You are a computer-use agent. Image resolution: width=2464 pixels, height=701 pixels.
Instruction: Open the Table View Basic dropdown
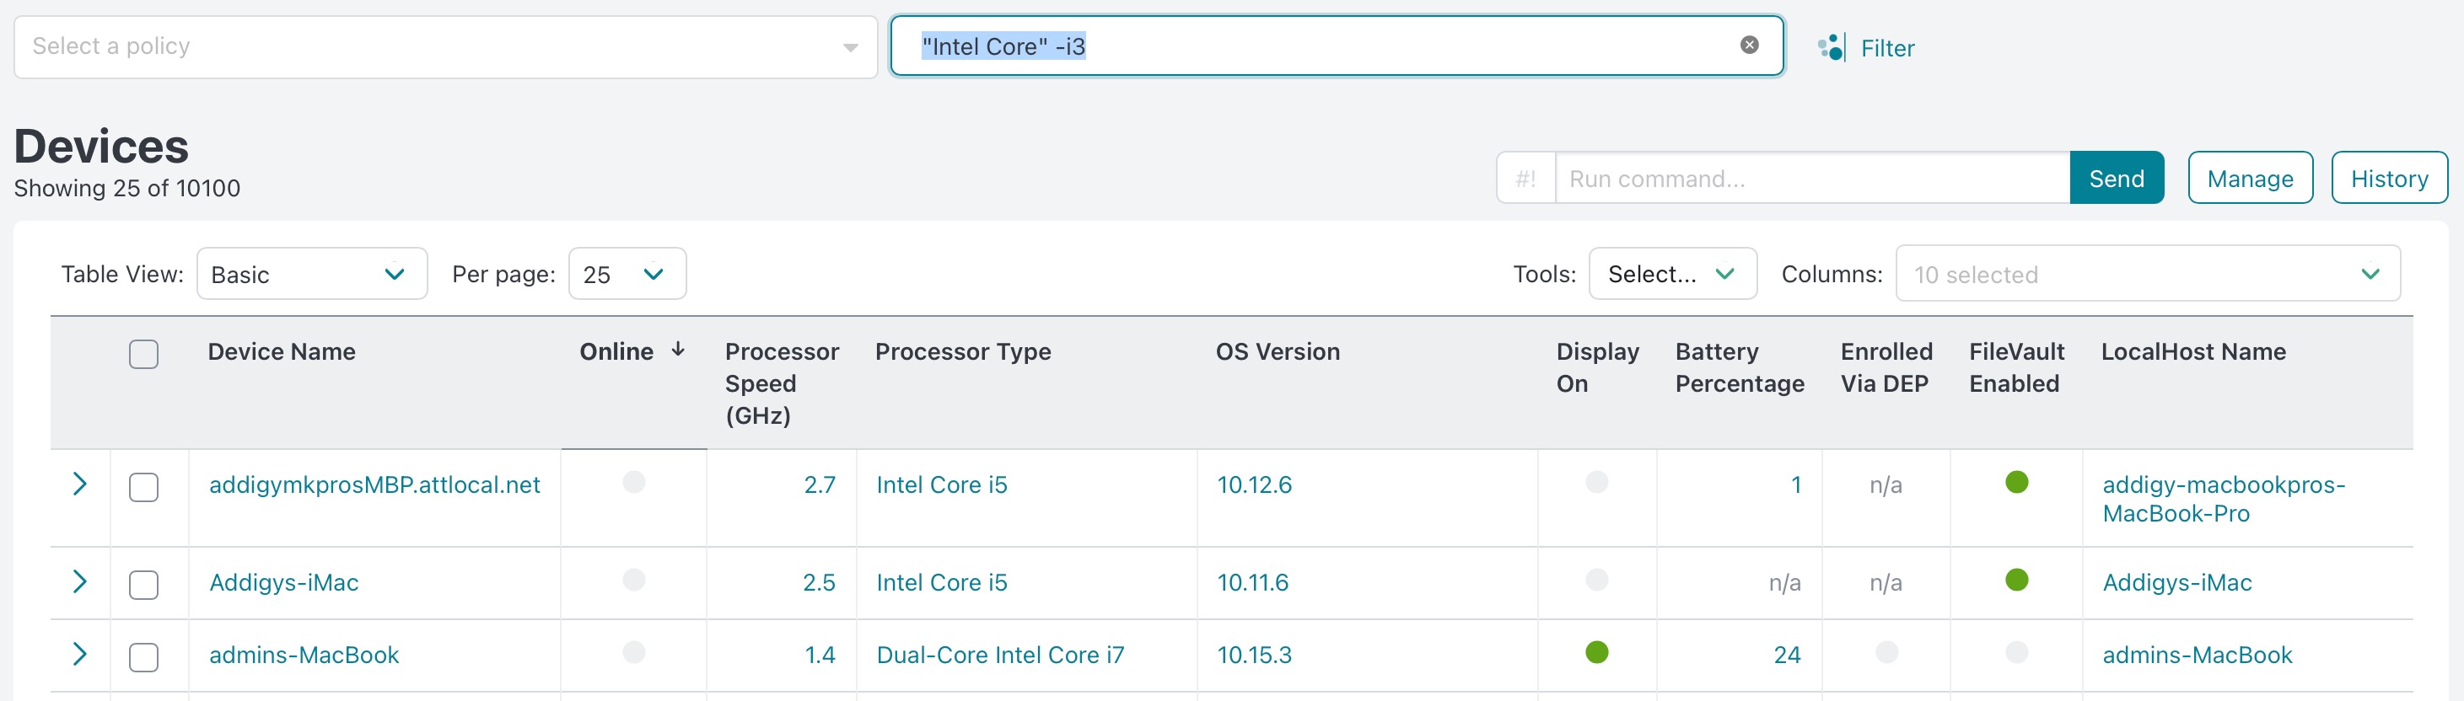click(311, 275)
